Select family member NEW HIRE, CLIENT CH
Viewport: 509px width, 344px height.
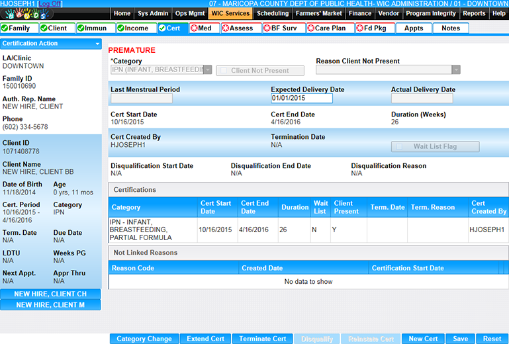pos(51,294)
